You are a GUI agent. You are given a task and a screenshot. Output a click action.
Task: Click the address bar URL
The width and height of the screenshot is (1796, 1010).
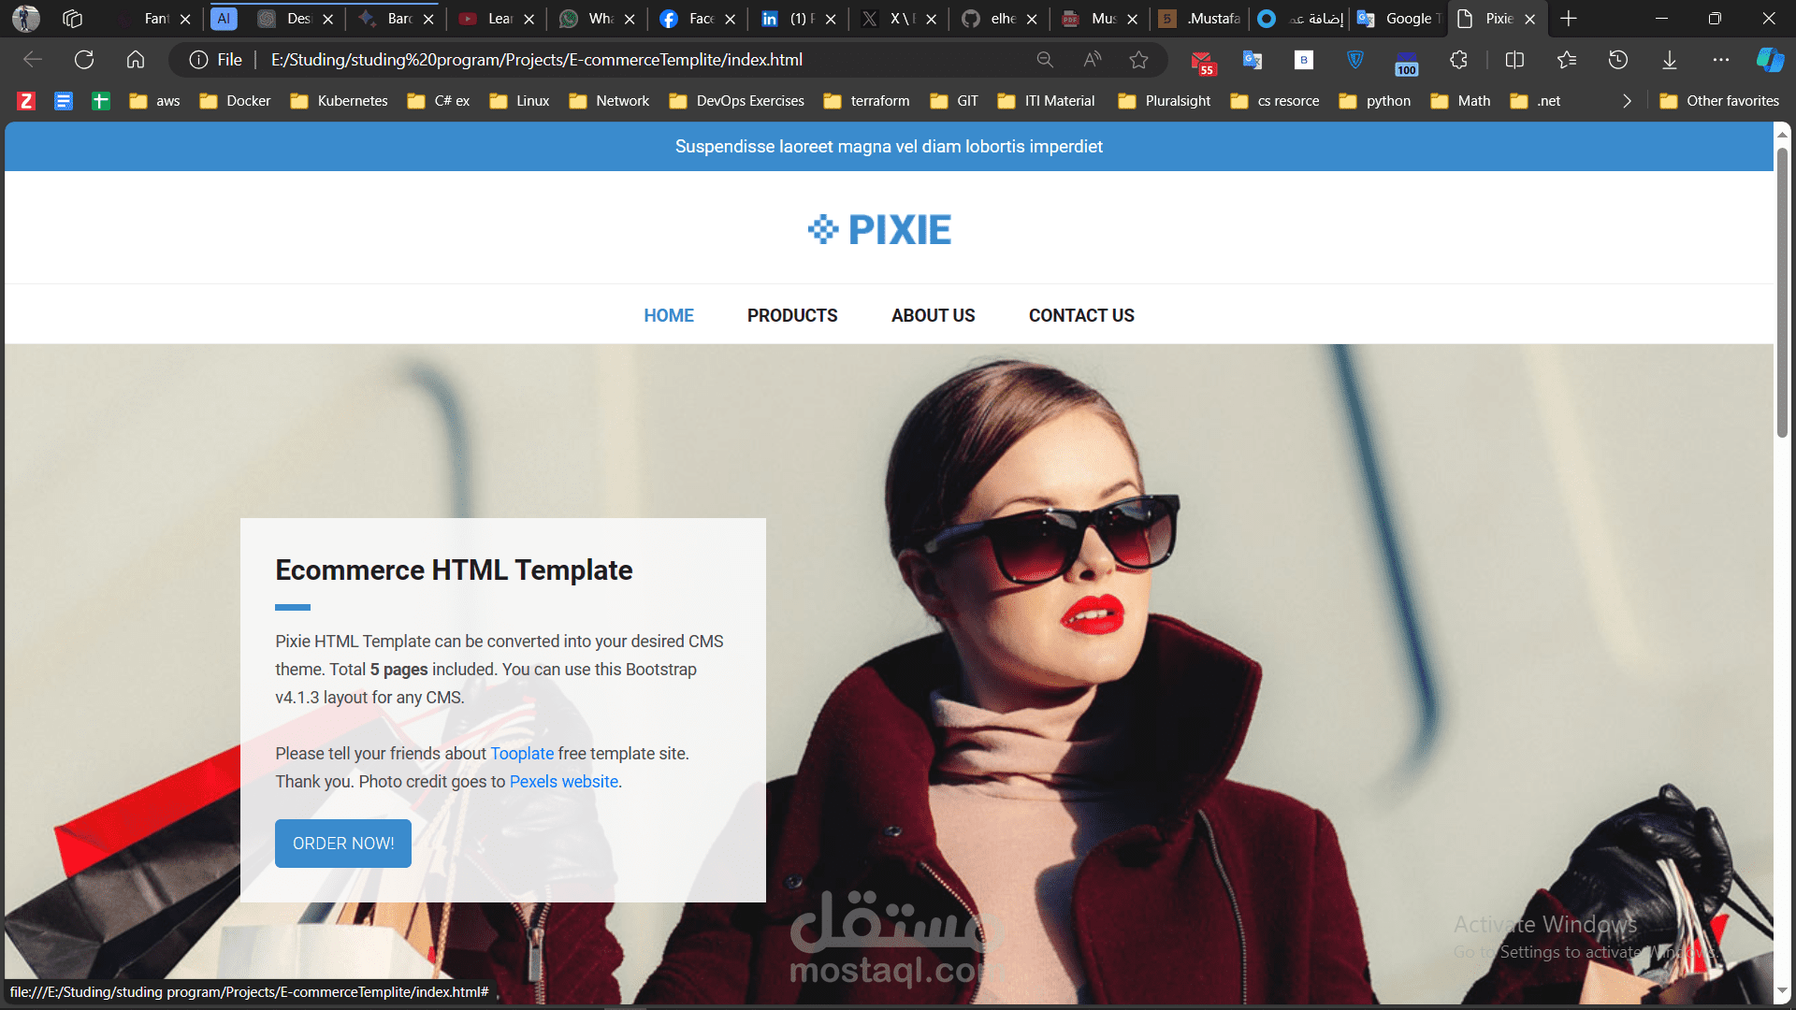(x=537, y=60)
